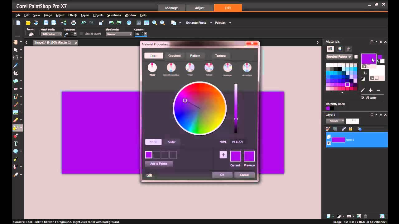The width and height of the screenshot is (399, 224).
Task: Select the Crop tool
Action: click(16, 73)
